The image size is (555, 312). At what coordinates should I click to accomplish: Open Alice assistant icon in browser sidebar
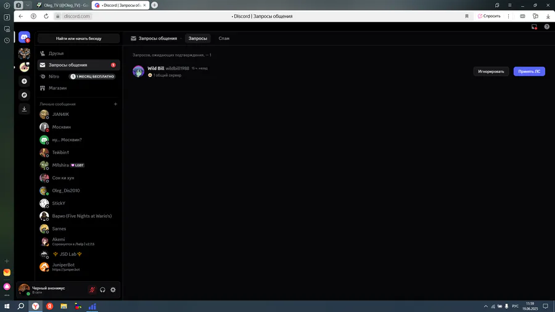pyautogui.click(x=7, y=287)
